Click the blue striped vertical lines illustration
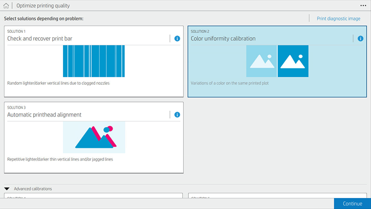Image resolution: width=371 pixels, height=209 pixels. [94, 61]
